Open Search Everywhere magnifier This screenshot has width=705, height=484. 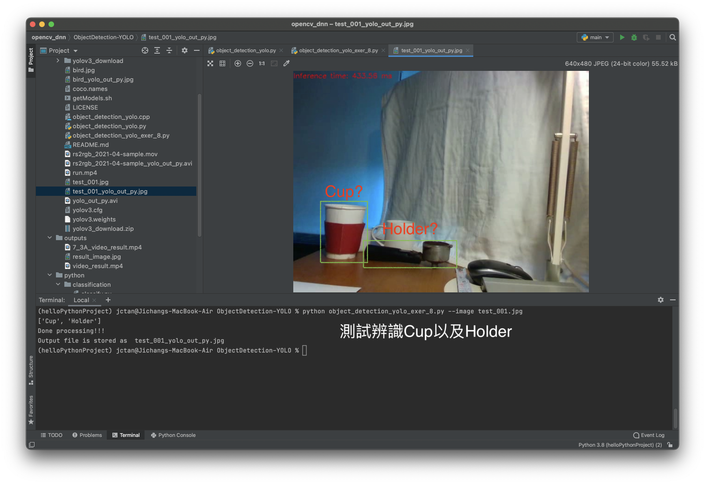pos(672,37)
